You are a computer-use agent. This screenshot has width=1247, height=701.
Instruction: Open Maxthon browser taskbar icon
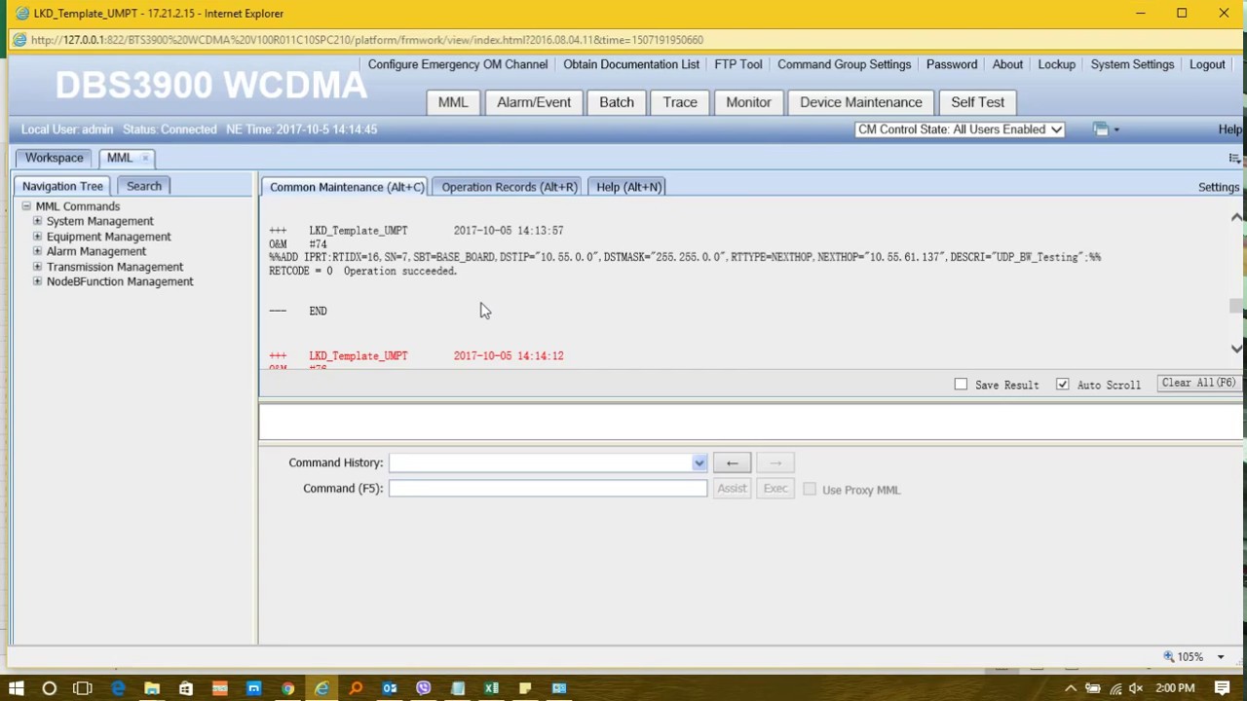253,688
